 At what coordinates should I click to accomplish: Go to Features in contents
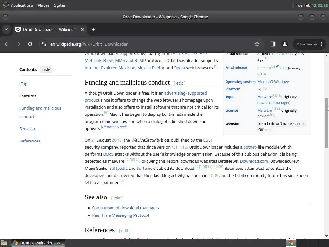28,96
